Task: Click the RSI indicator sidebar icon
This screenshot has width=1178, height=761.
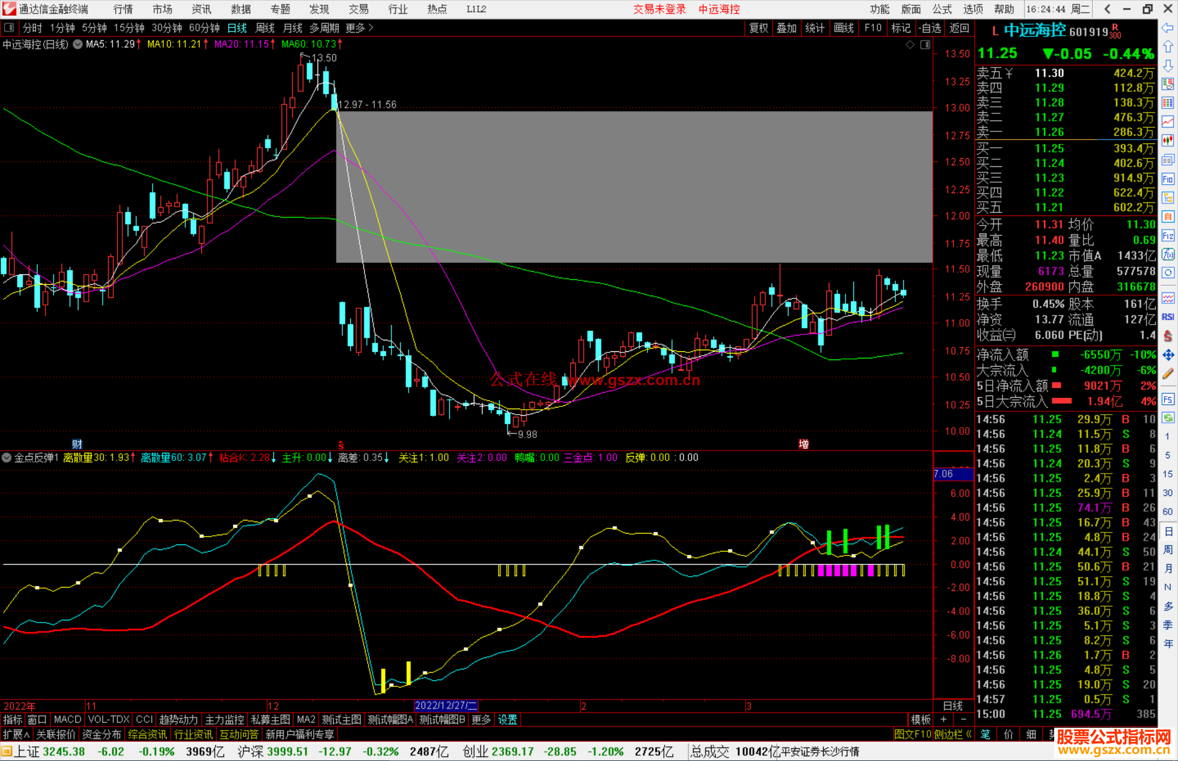Action: 1168,317
